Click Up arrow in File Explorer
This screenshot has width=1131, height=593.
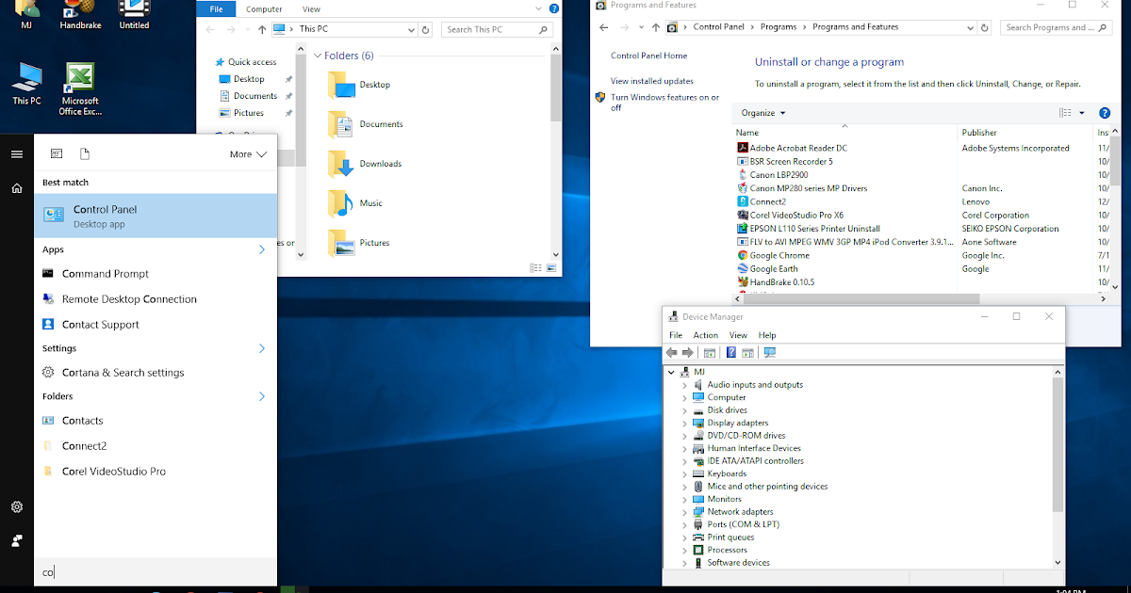262,29
